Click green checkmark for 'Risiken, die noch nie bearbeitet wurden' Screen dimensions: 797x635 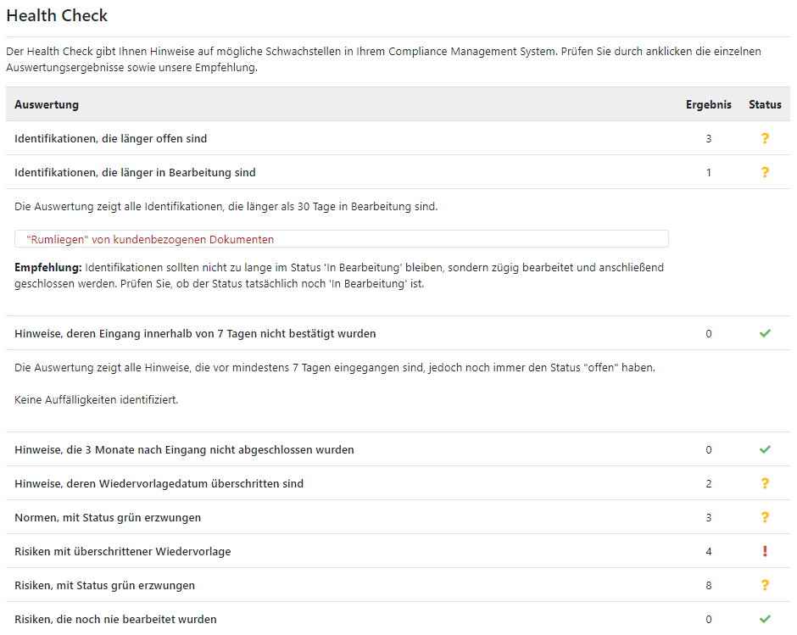[765, 619]
